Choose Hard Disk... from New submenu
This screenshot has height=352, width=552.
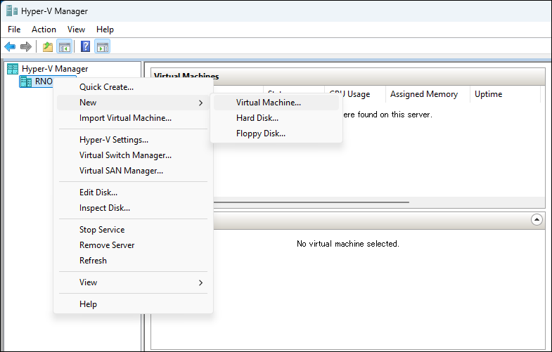pos(276,118)
